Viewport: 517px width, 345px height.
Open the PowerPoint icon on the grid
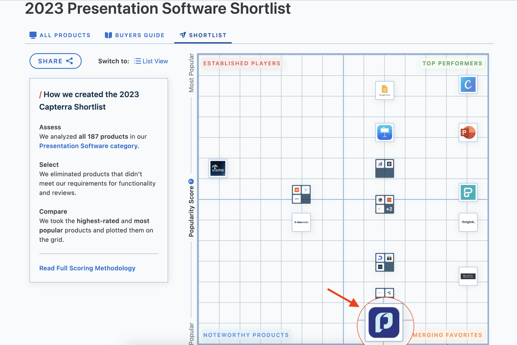coord(468,133)
